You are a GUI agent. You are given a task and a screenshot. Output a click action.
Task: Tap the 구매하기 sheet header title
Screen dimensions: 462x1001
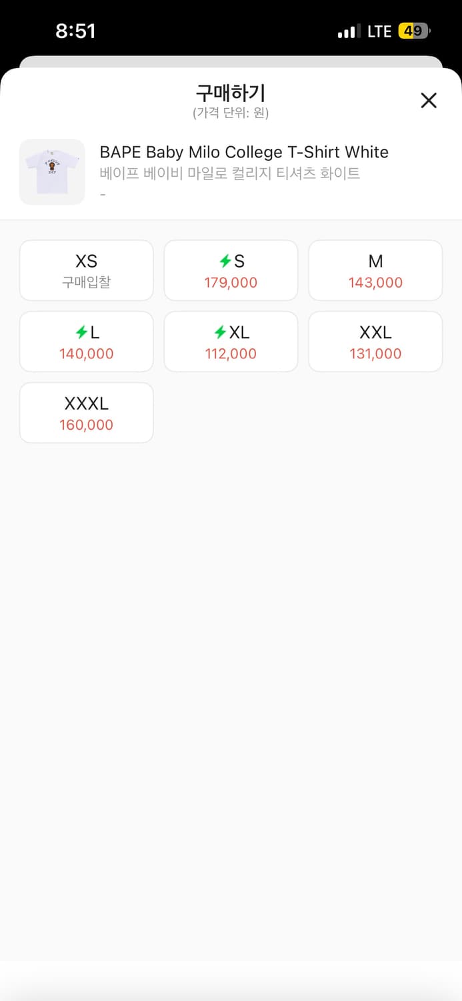[231, 92]
